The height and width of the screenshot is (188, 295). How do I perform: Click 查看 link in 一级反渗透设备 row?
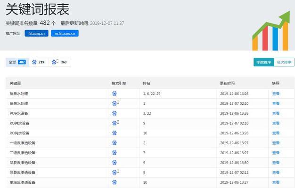coord(276,143)
